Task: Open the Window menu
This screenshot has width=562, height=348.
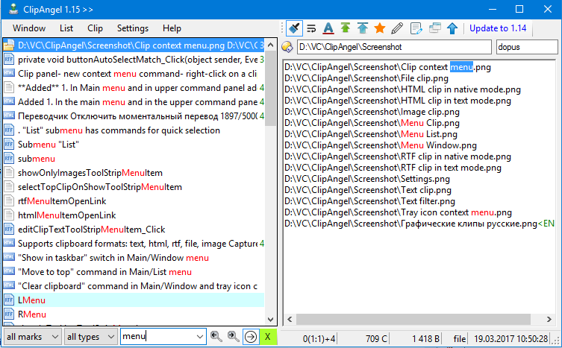Action: coord(29,28)
